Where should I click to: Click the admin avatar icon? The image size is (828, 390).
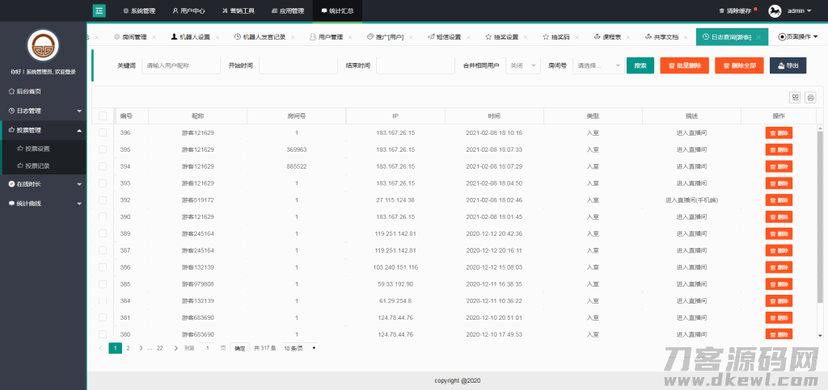coord(774,11)
